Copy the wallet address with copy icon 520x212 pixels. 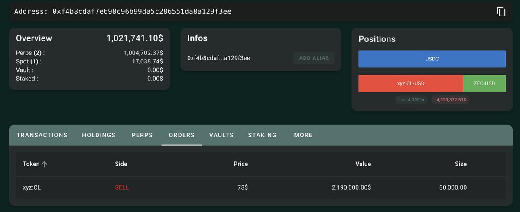501,12
